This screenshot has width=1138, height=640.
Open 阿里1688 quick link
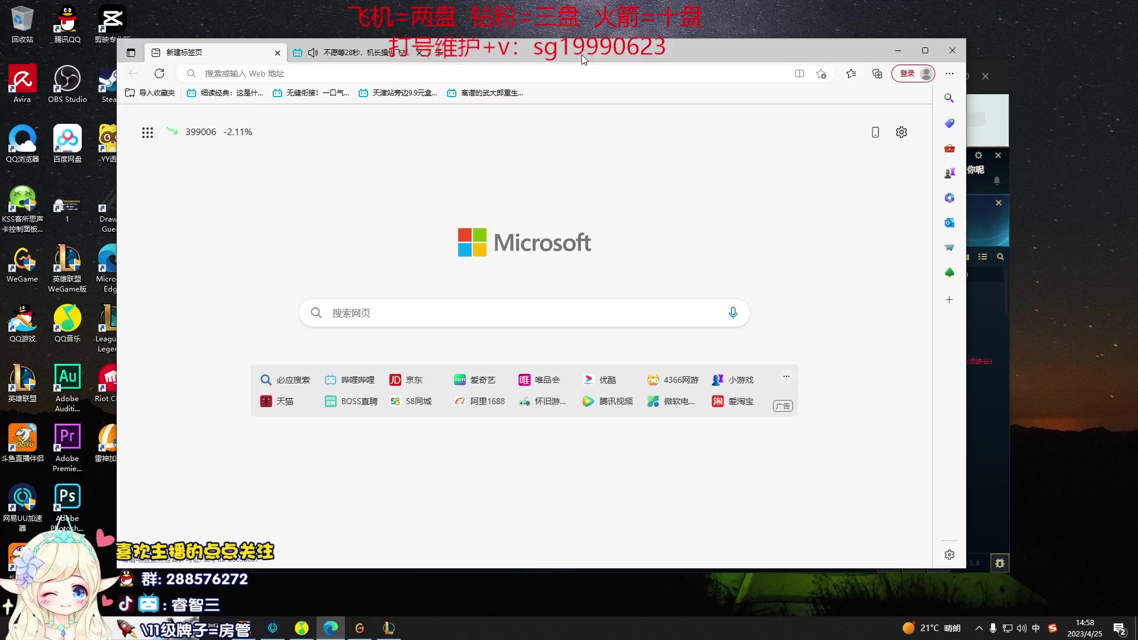pos(480,401)
